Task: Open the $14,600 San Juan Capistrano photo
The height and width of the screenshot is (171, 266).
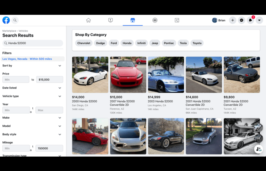Action: pyautogui.click(x=204, y=74)
